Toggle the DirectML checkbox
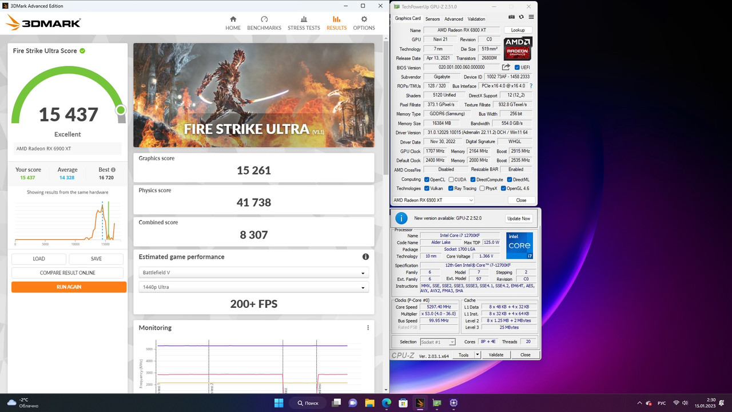 coord(510,180)
